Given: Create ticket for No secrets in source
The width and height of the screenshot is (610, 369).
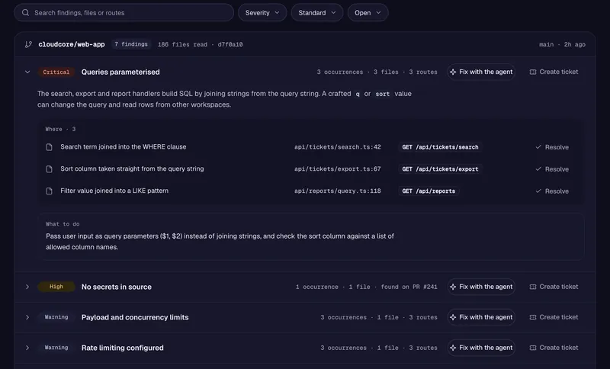Looking at the screenshot, I should 554,287.
